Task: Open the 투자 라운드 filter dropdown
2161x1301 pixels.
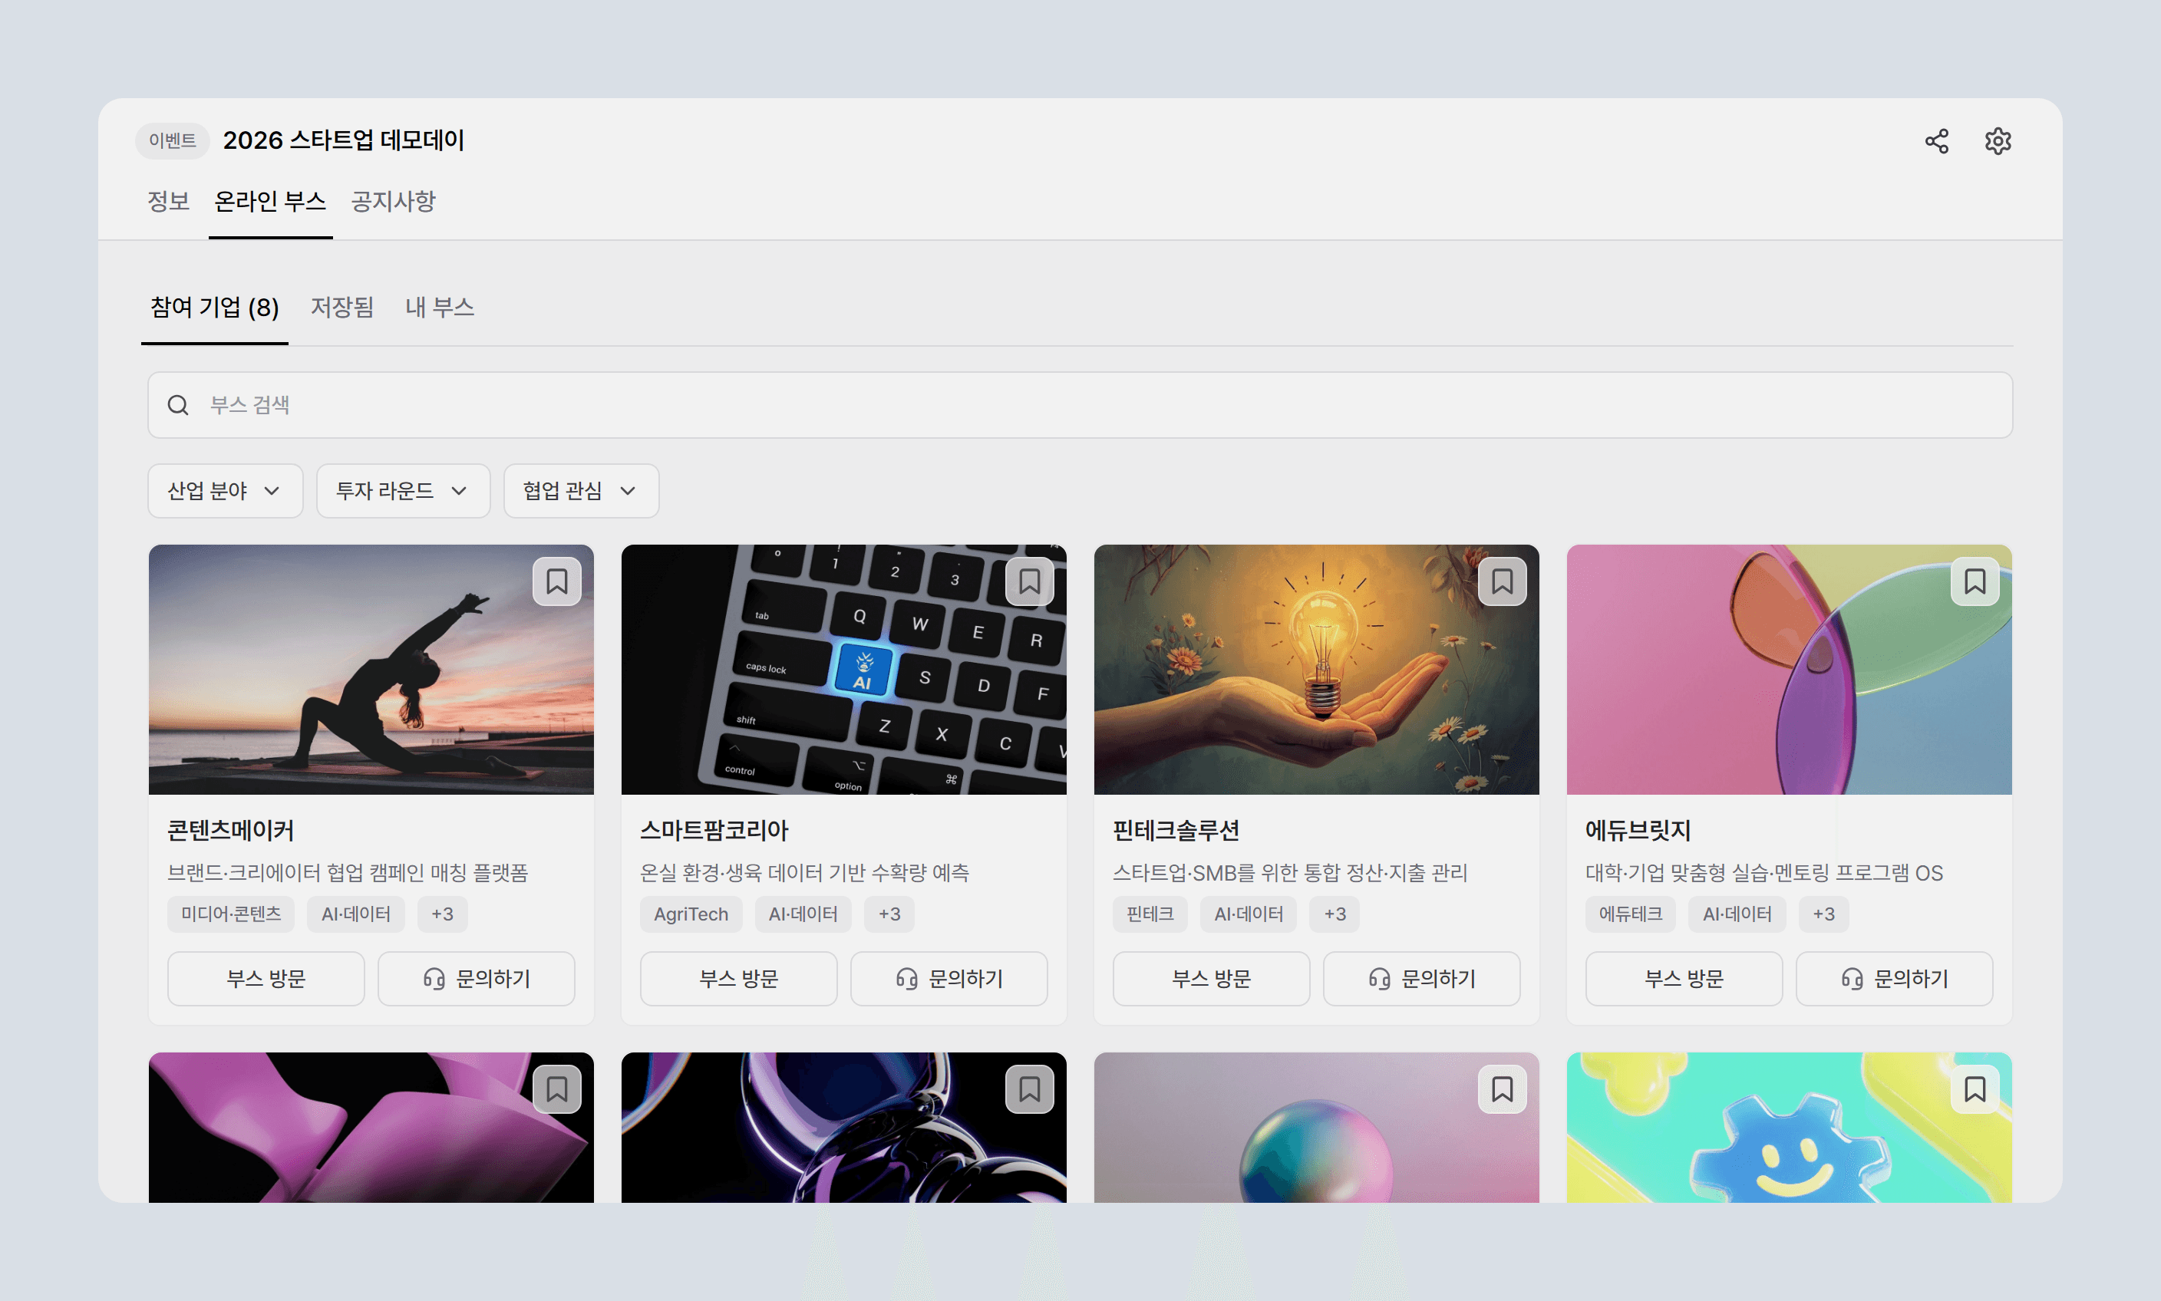Action: [x=404, y=491]
